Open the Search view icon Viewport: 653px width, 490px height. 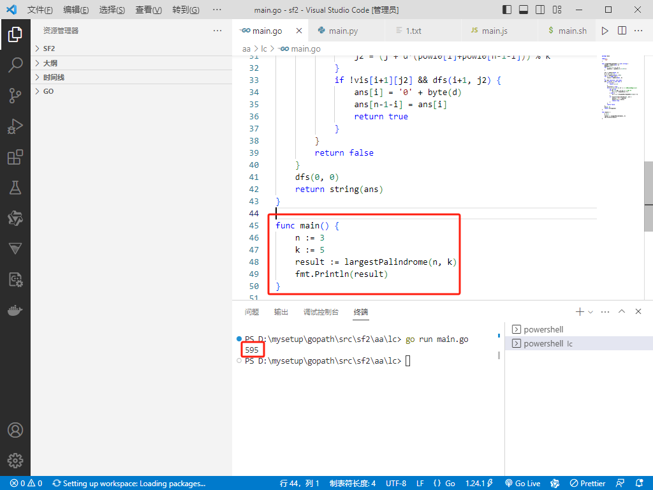(15, 65)
